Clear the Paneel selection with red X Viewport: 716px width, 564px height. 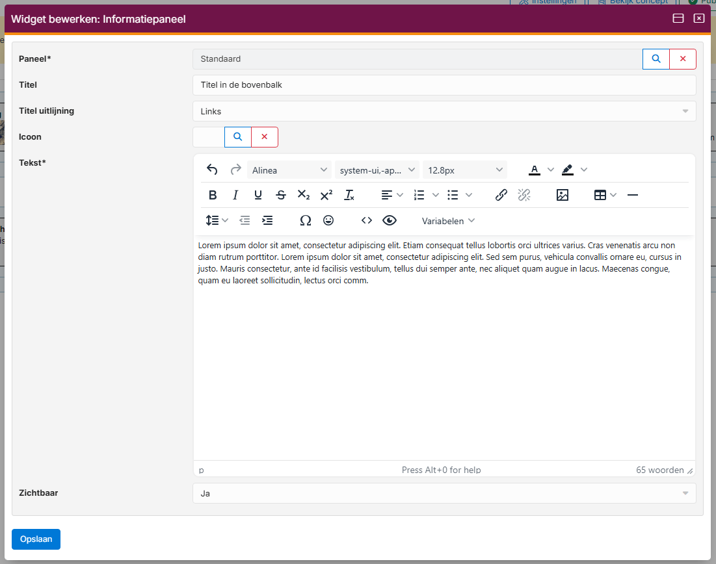point(683,59)
